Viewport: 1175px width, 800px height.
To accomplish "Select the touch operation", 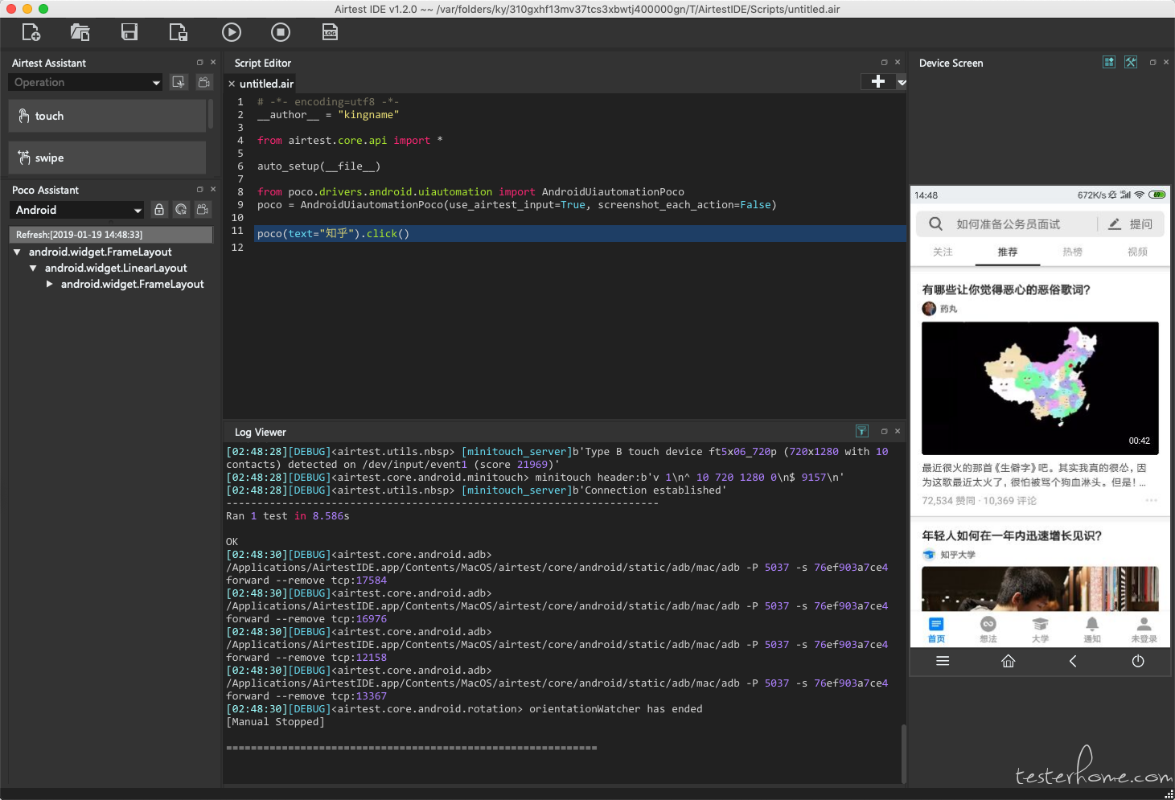I will point(107,116).
